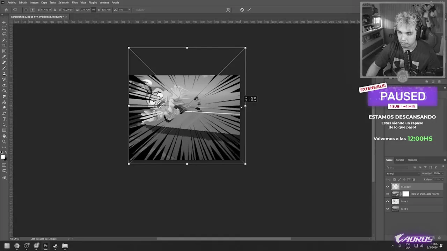Select the Lasso tool
Screen dimensions: 447x251
pos(4,34)
